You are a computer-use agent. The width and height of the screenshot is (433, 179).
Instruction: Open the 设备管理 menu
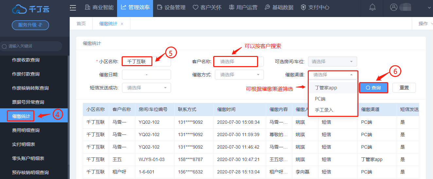[171, 8]
